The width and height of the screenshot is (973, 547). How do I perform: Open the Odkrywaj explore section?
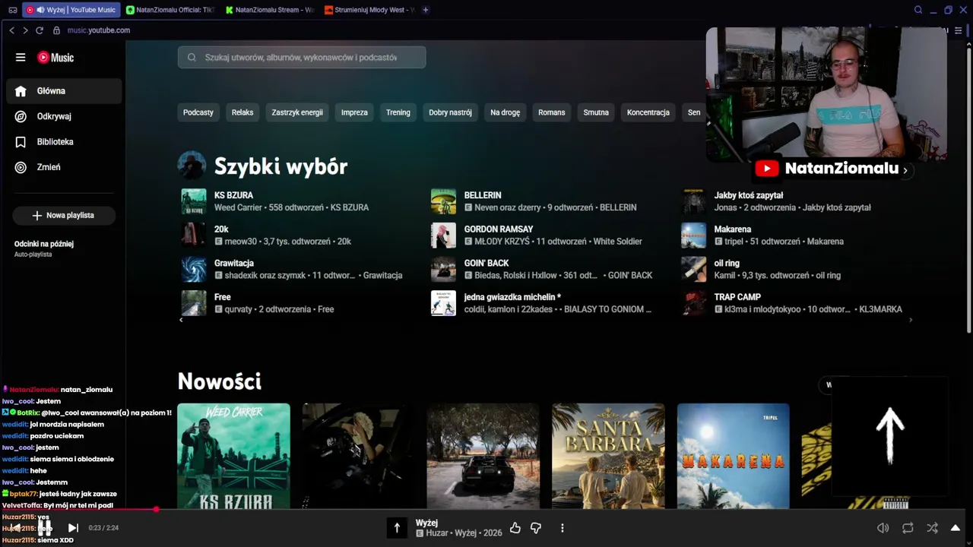pos(65,116)
